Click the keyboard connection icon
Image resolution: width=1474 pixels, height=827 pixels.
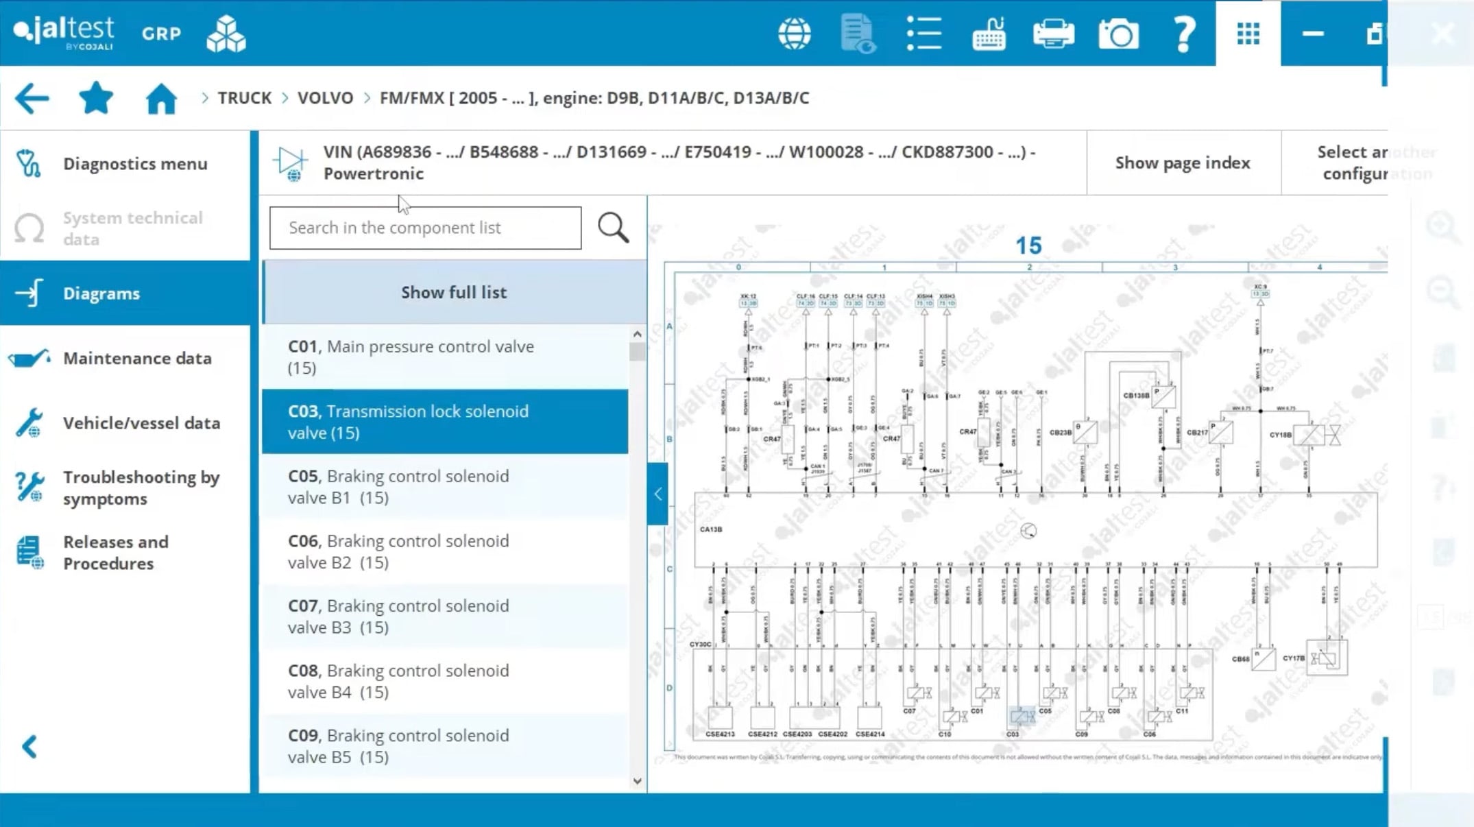(989, 34)
